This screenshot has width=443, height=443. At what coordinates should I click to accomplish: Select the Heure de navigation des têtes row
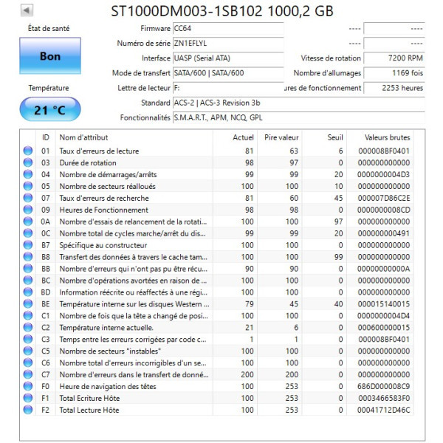click(216, 386)
